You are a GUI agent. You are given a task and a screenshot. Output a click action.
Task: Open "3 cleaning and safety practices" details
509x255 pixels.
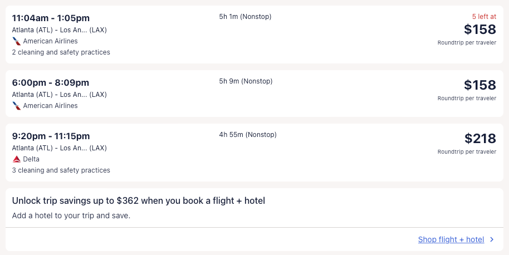pos(61,170)
